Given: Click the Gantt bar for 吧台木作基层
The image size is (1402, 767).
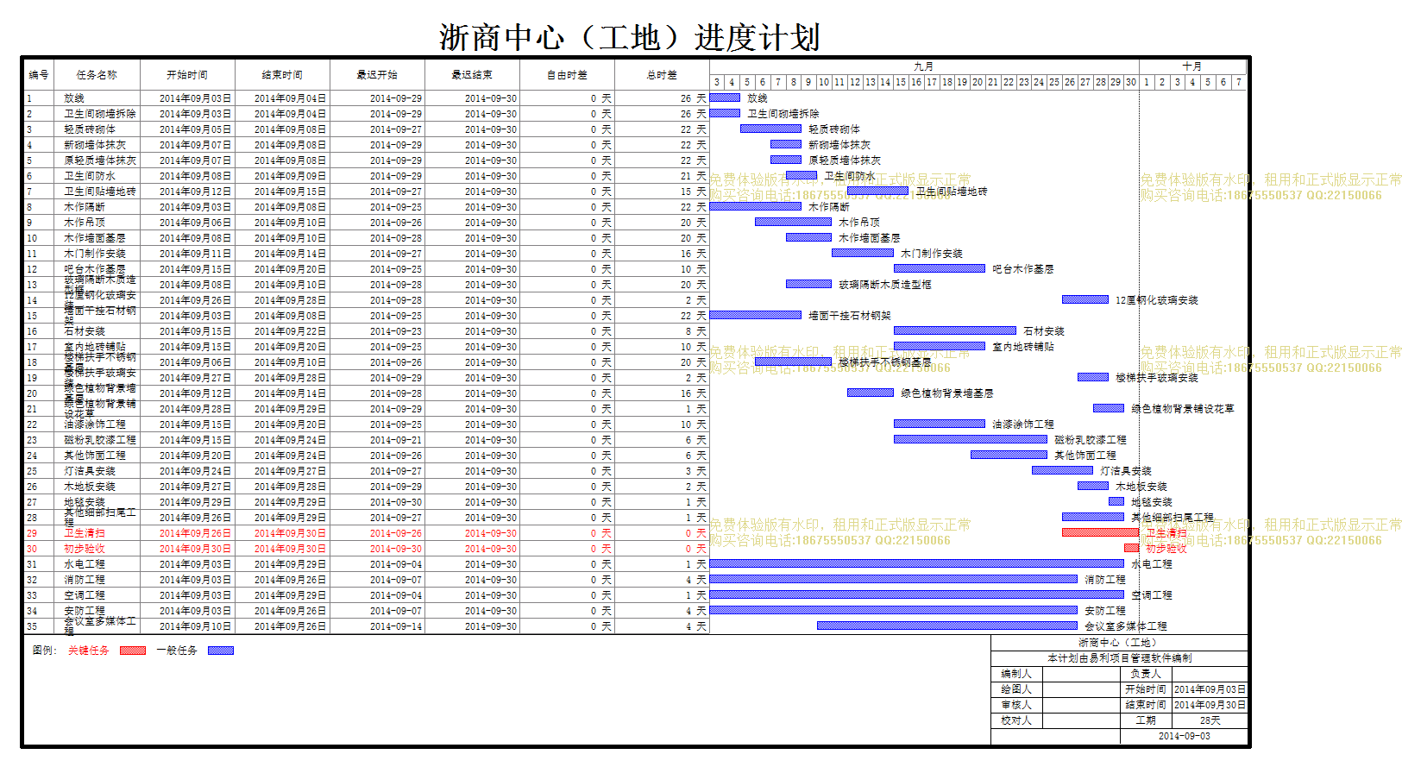Looking at the screenshot, I should point(939,268).
